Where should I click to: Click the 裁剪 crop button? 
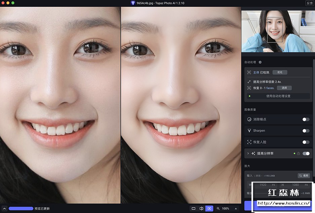coord(304,176)
